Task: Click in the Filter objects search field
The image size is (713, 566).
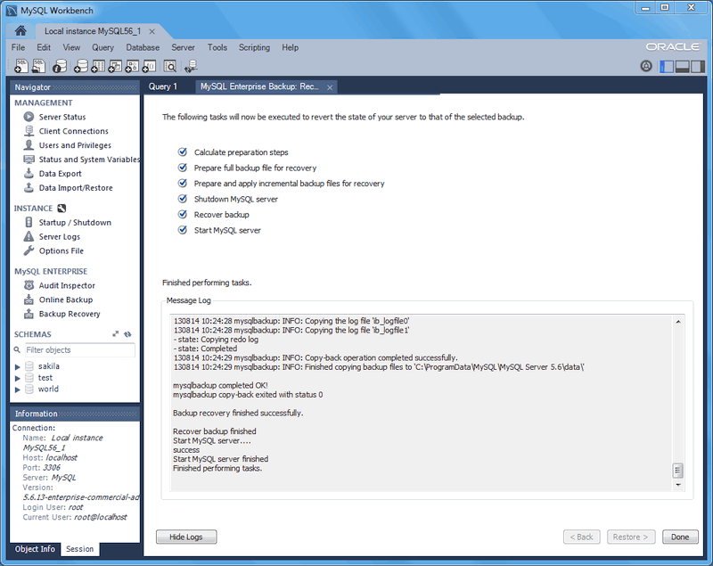Action: pyautogui.click(x=79, y=349)
